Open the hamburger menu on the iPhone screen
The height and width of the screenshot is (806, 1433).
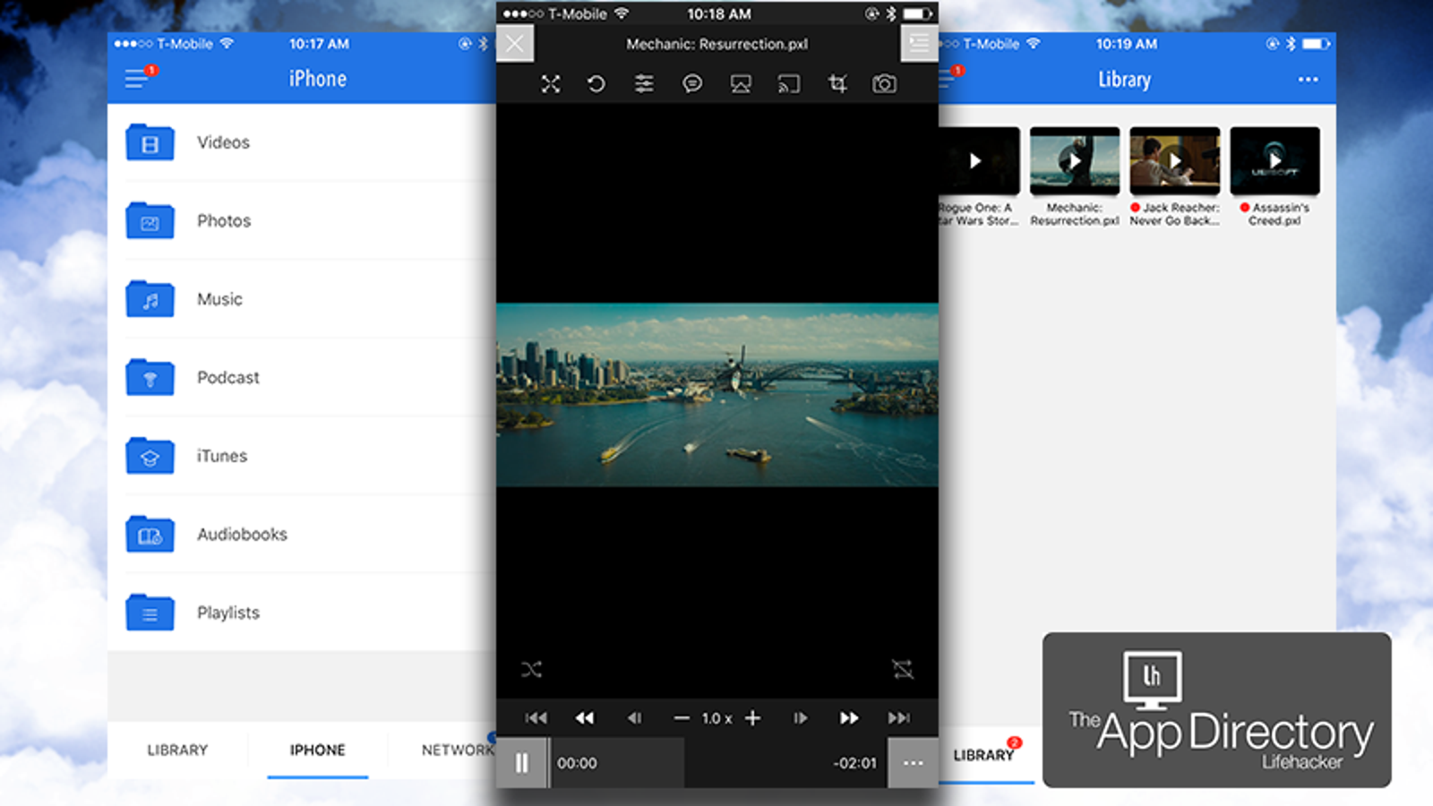click(x=136, y=79)
